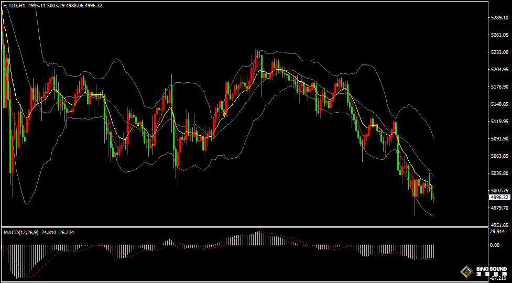Click the 4951.65 price axis label

499,225
